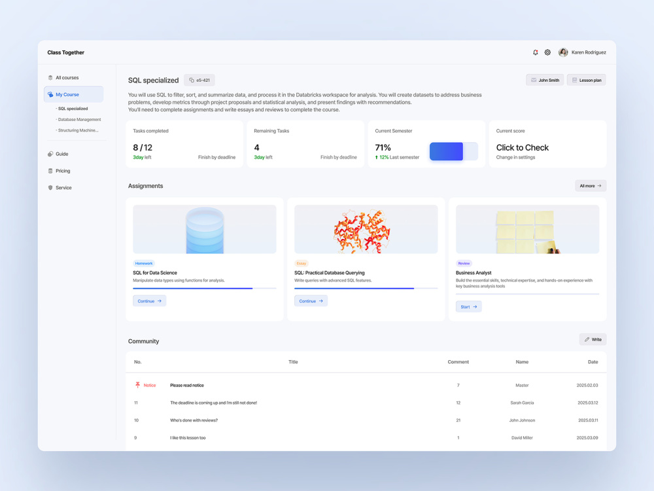Click the red Notice pin icon

point(137,385)
